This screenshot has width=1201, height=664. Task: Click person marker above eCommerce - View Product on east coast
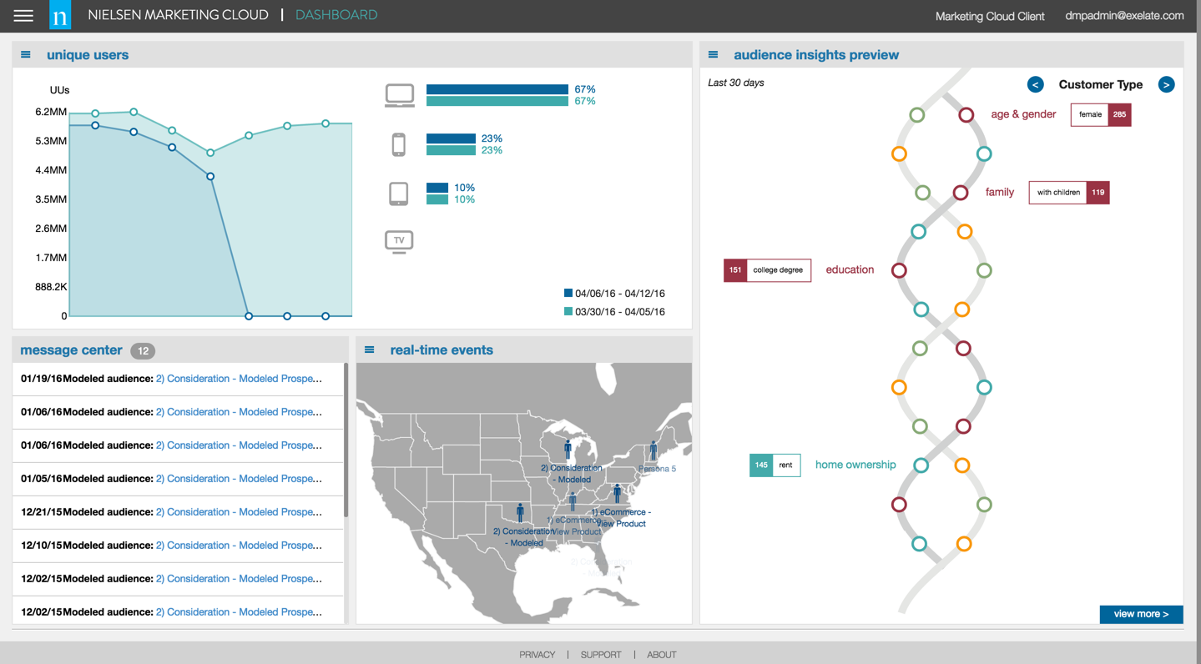click(618, 493)
